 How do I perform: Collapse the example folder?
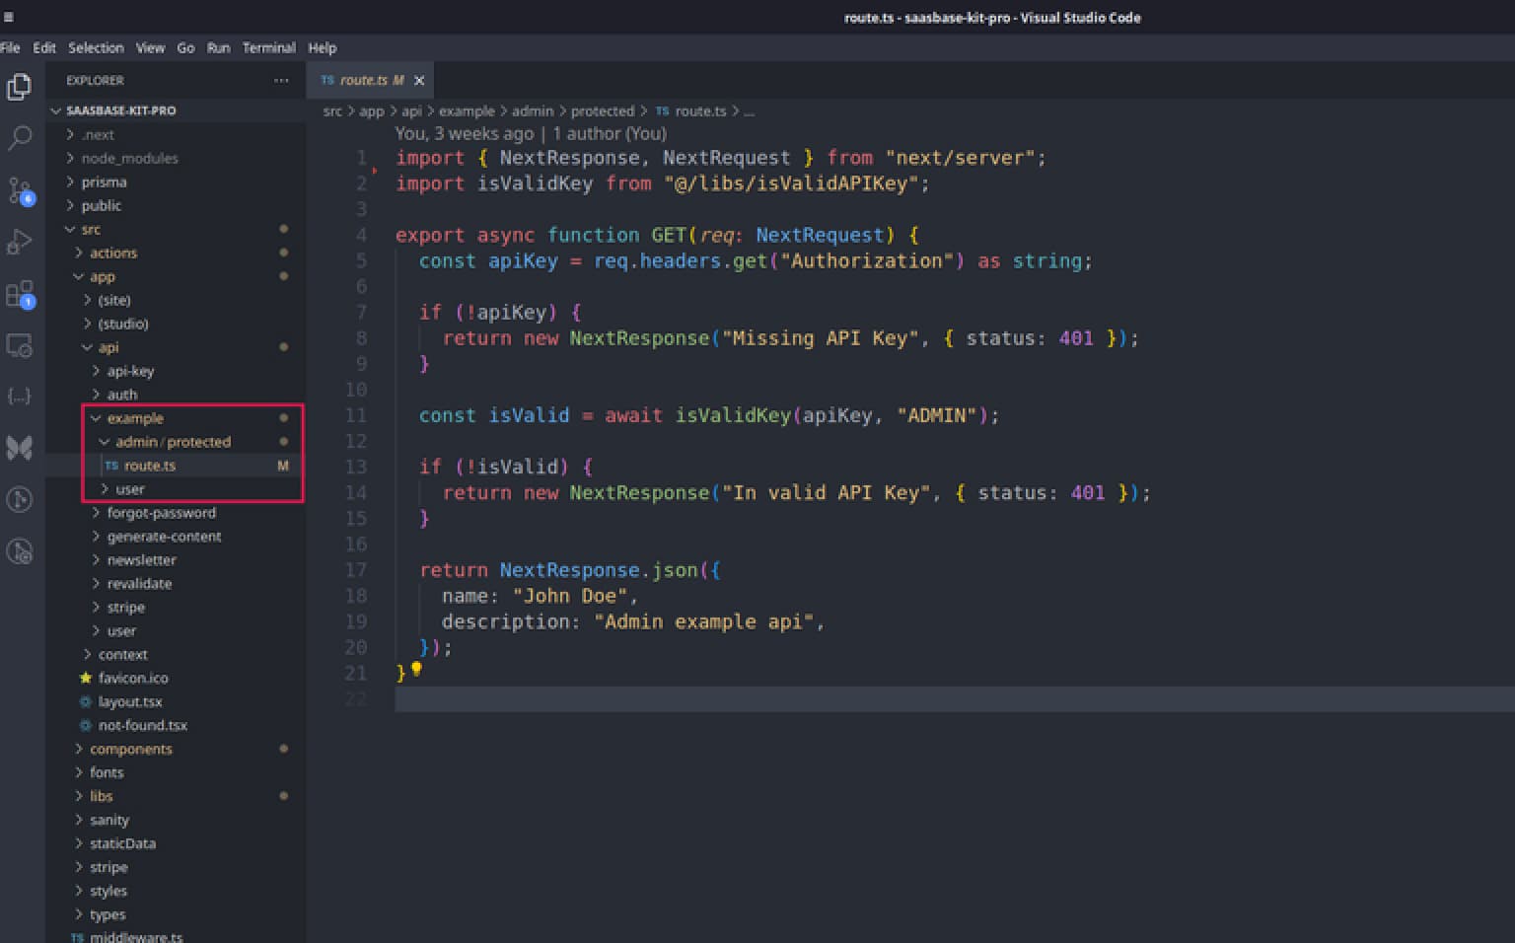[134, 418]
